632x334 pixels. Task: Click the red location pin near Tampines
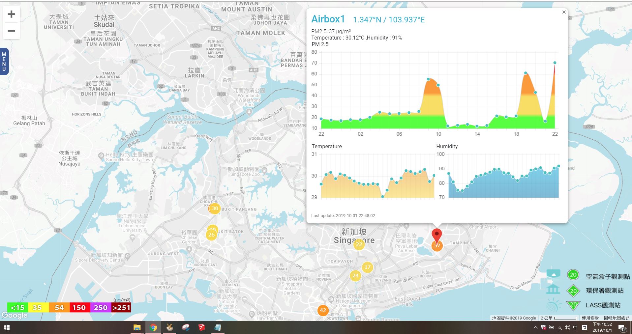(436, 236)
